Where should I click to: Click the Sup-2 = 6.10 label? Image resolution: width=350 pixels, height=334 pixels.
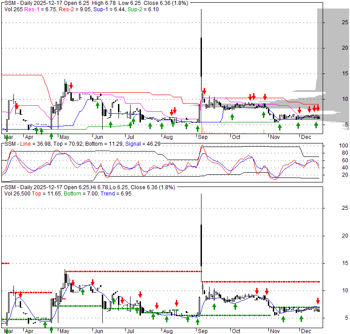(140, 9)
